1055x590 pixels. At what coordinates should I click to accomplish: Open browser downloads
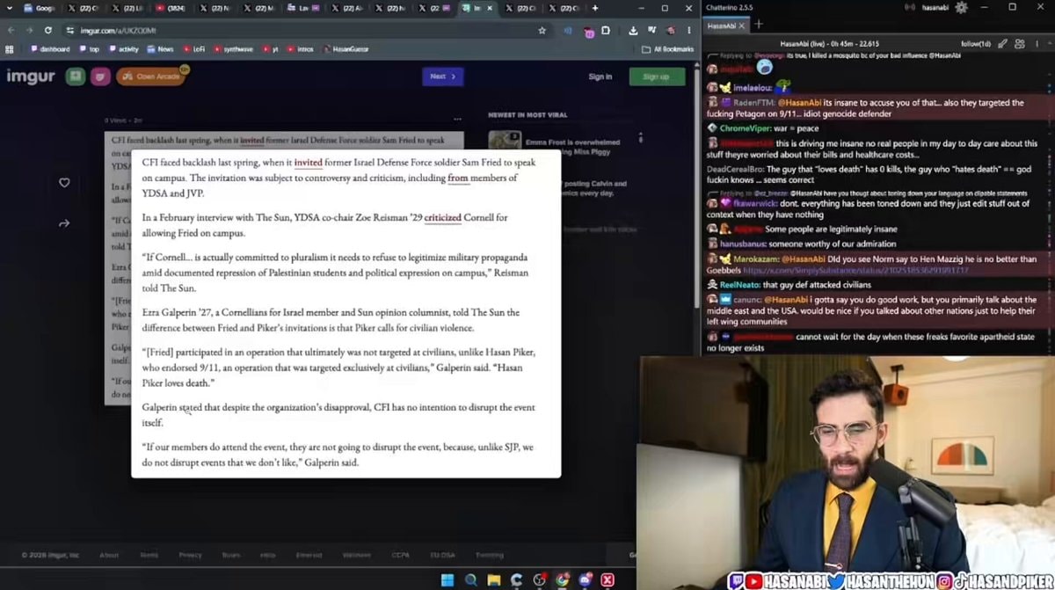633,30
